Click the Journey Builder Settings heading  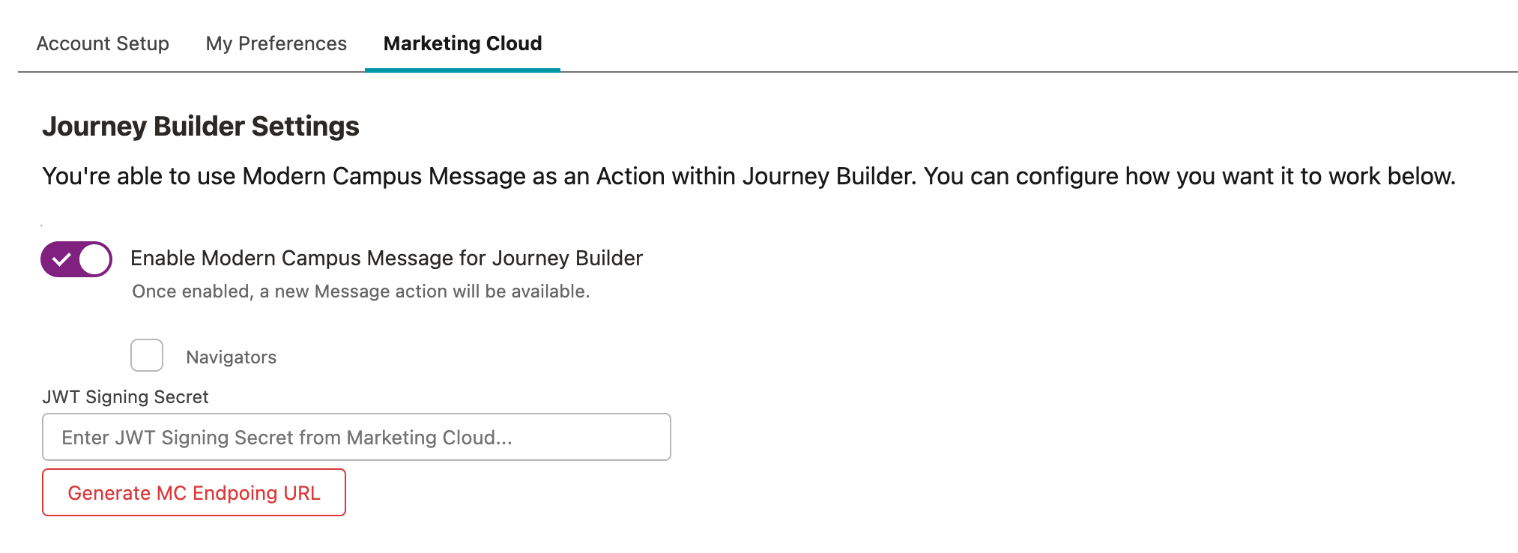coord(201,126)
